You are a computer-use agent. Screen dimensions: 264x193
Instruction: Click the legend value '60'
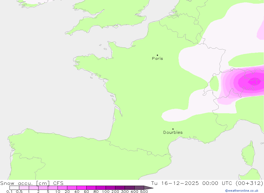point(86,192)
